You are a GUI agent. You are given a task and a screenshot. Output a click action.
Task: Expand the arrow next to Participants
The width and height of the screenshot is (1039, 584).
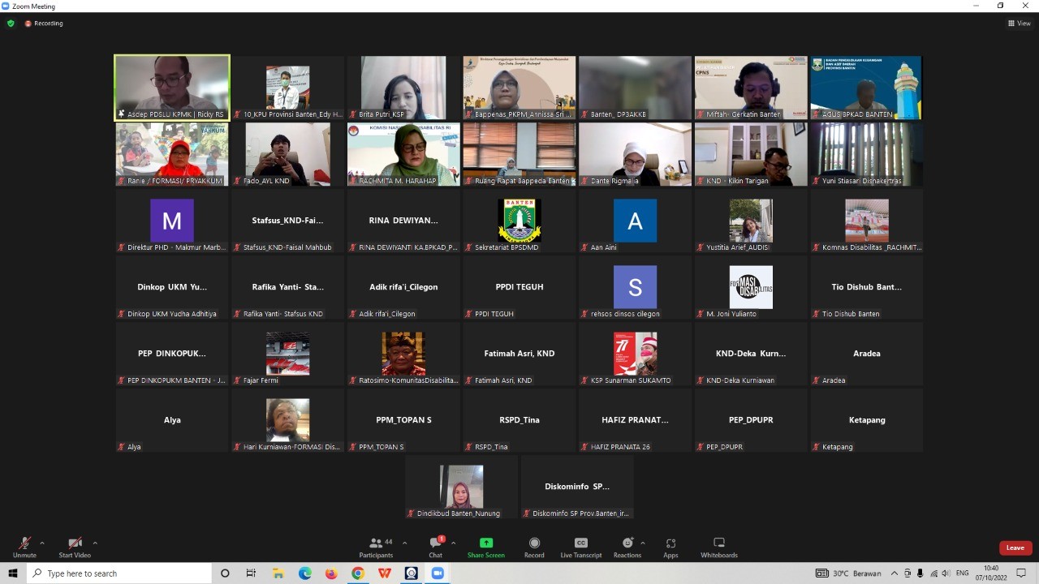tap(404, 543)
